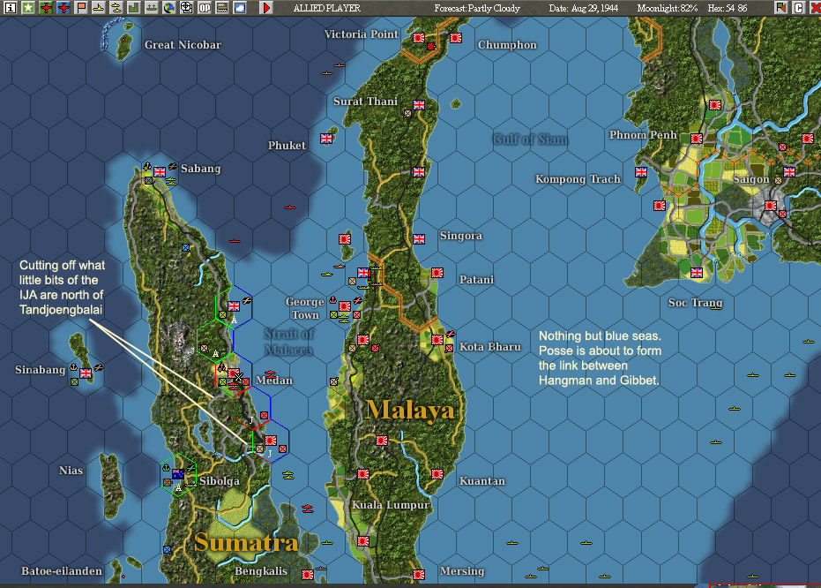Click the 'Kuala Lumpur' map label
Image resolution: width=821 pixels, height=588 pixels.
390,505
